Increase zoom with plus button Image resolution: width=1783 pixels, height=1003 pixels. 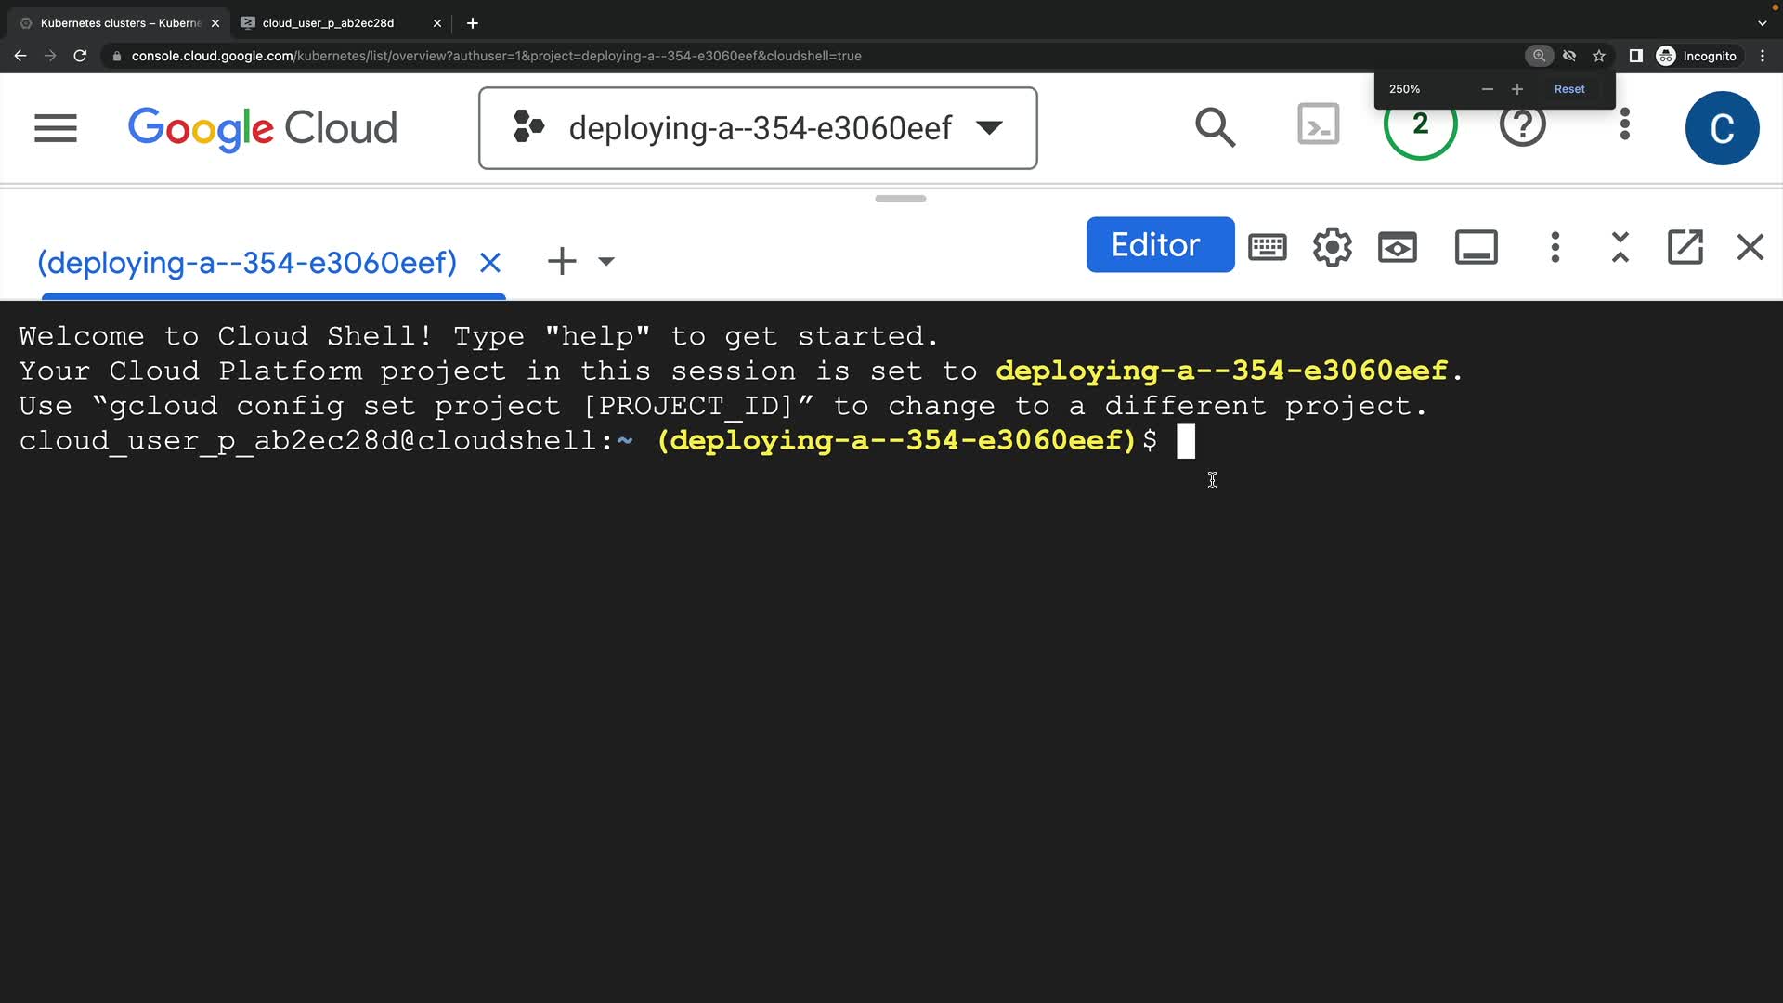1516,89
